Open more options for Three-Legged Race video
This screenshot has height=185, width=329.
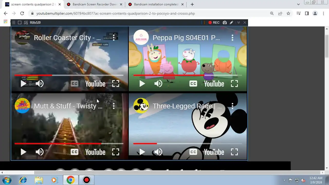232,106
